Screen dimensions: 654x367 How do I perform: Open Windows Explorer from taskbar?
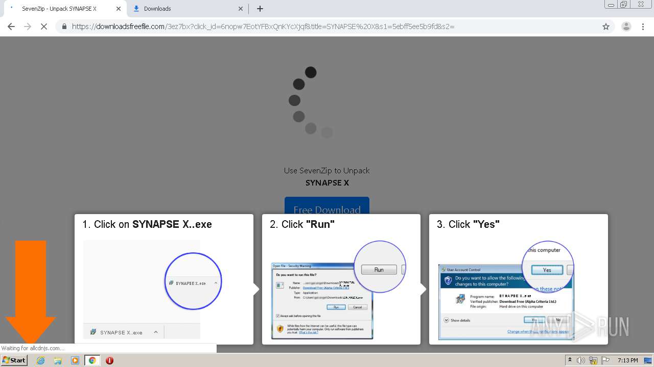click(58, 360)
